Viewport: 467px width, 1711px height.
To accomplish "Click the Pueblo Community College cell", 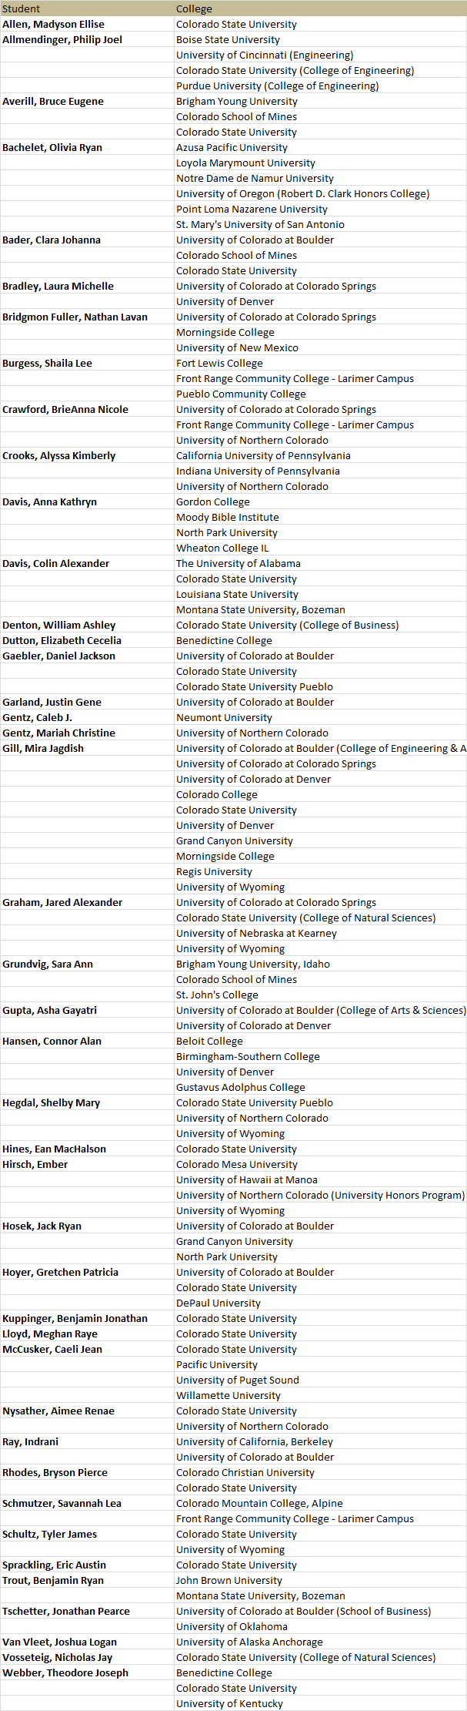I will coord(241,394).
